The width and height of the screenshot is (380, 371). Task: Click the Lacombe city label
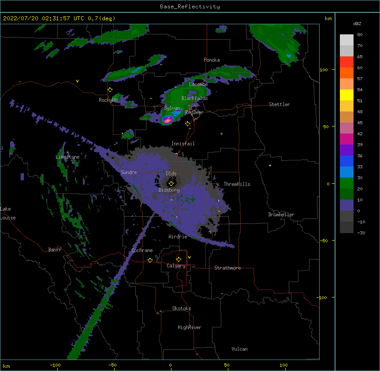pyautogui.click(x=198, y=84)
